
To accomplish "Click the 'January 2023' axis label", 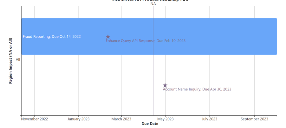I will 79,119.
